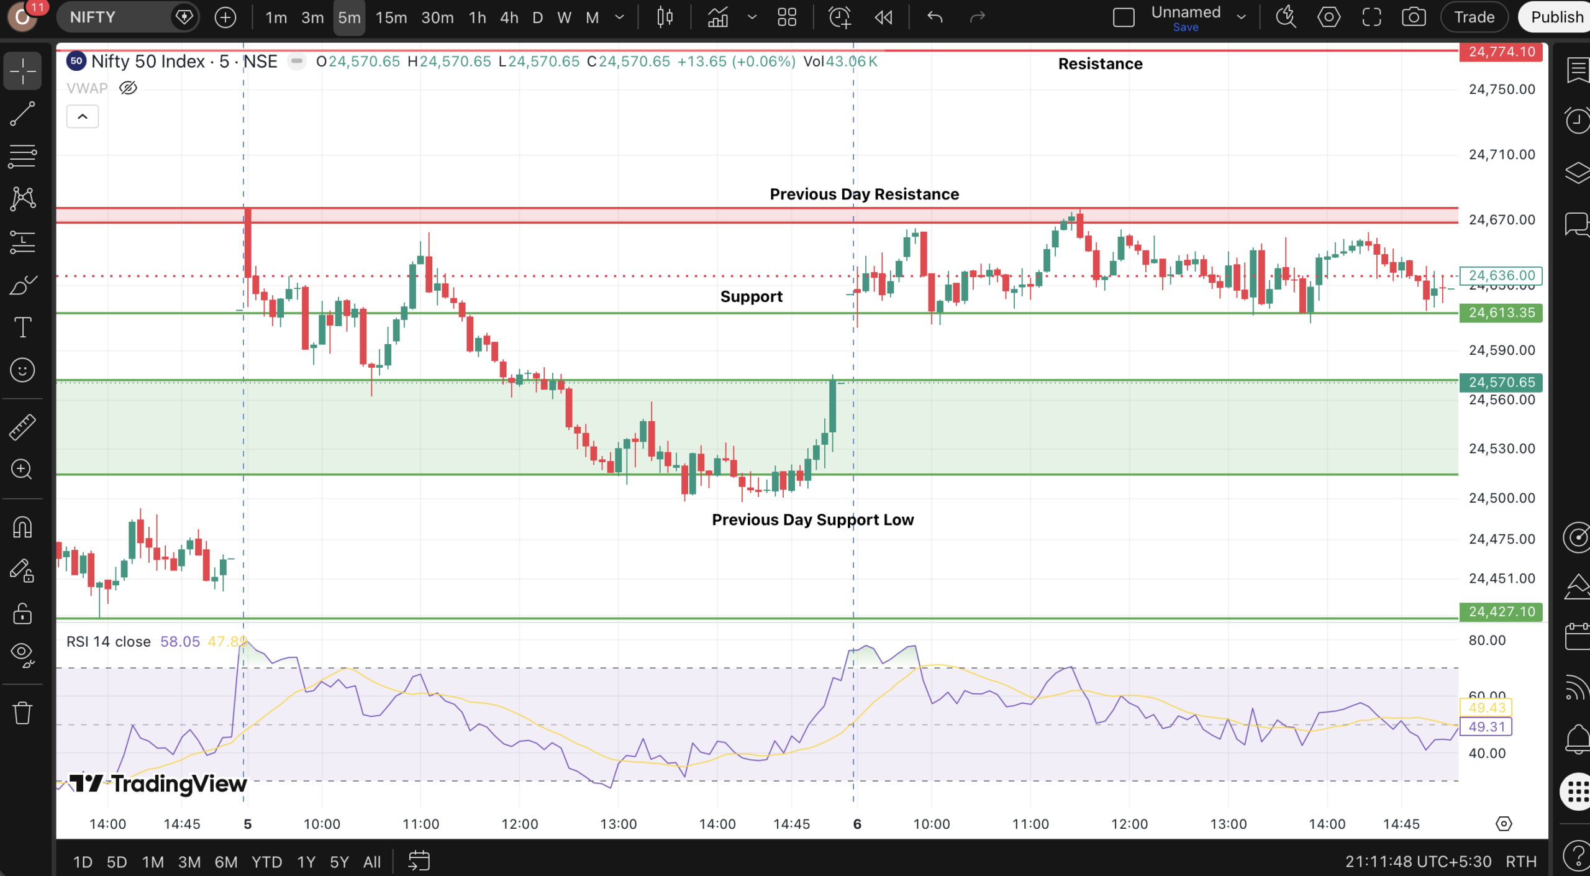Switch to the 1h timeframe
This screenshot has height=876, width=1590.
pyautogui.click(x=477, y=17)
